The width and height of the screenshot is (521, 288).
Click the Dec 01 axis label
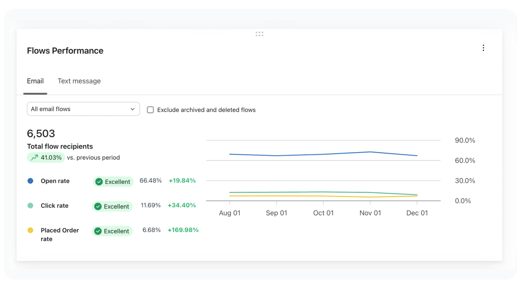(x=417, y=213)
